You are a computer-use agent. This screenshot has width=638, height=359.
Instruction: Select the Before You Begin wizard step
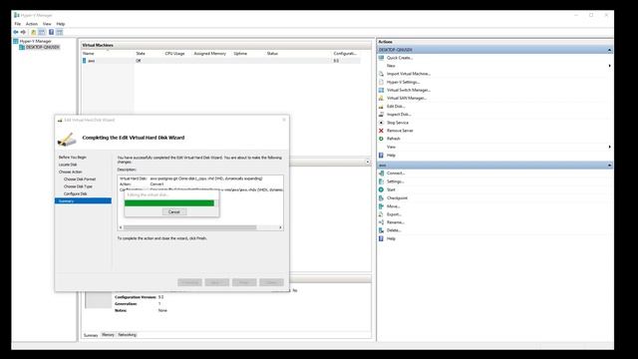coord(73,158)
